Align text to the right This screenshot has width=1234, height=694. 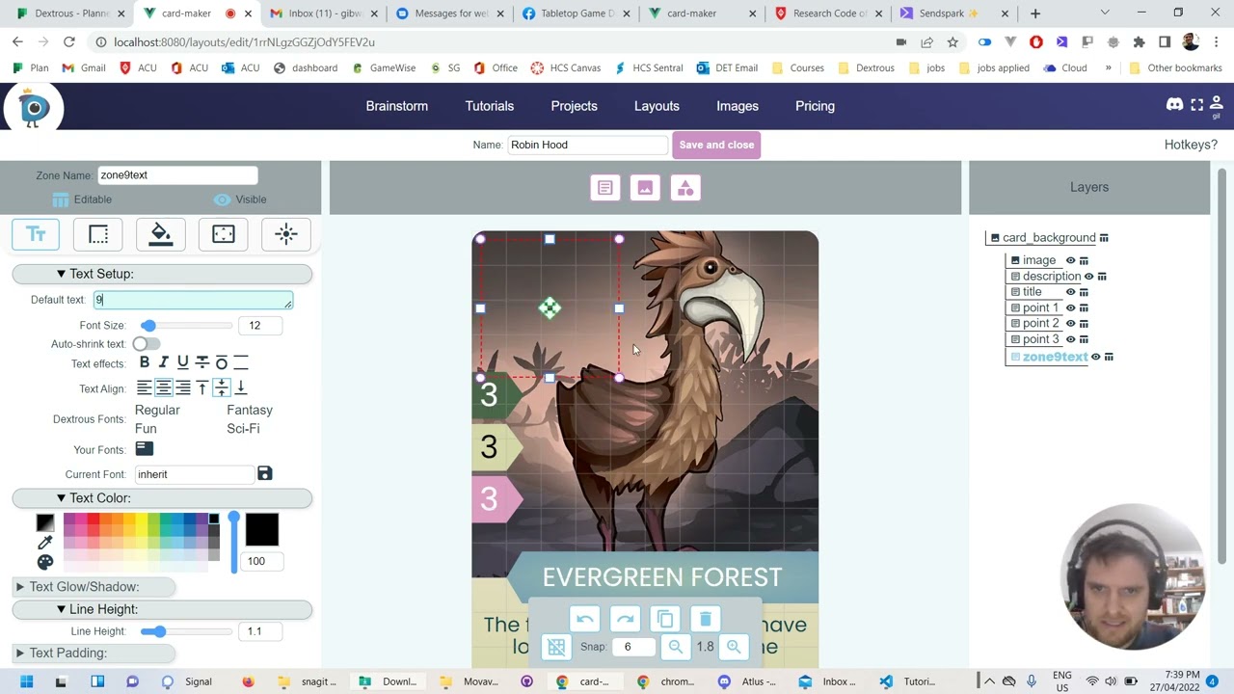pos(183,387)
